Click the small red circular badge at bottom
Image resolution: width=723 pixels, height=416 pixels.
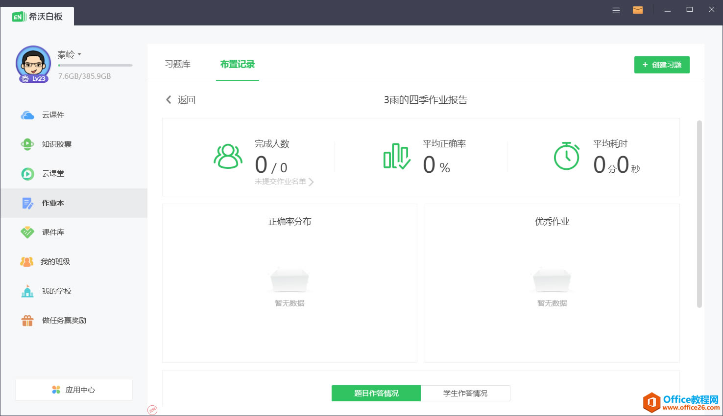pos(152,410)
